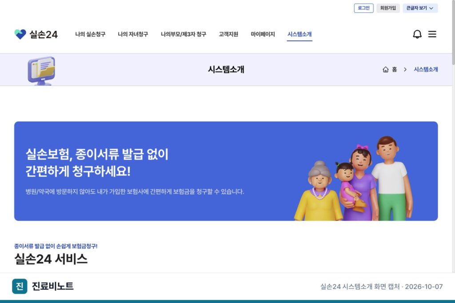This screenshot has width=455, height=303.
Task: Click the 시스템소개 breadcrumb link
Action: click(x=426, y=70)
